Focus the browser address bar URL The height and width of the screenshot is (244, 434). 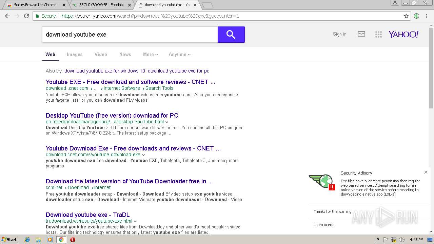231,16
